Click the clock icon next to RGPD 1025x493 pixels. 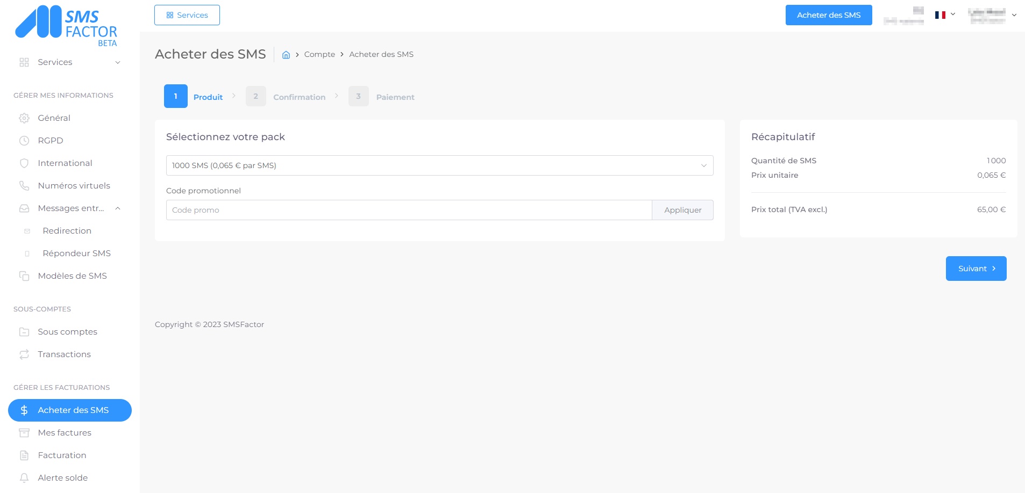coord(24,141)
